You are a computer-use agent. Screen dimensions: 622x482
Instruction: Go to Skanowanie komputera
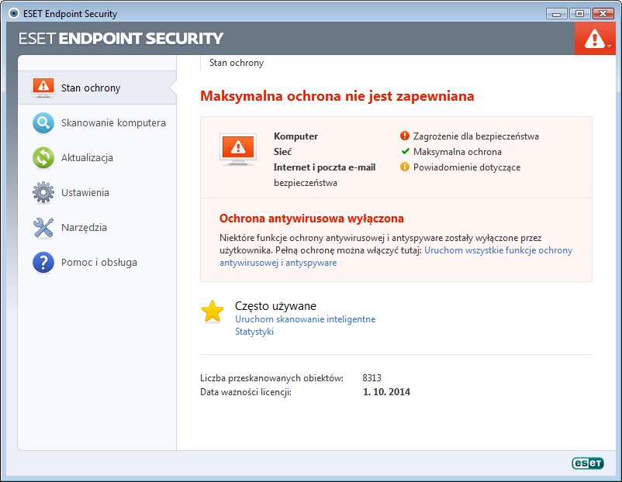pyautogui.click(x=97, y=123)
